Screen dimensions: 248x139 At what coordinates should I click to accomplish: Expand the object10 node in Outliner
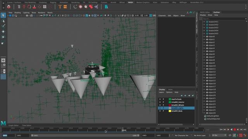tap(204, 66)
